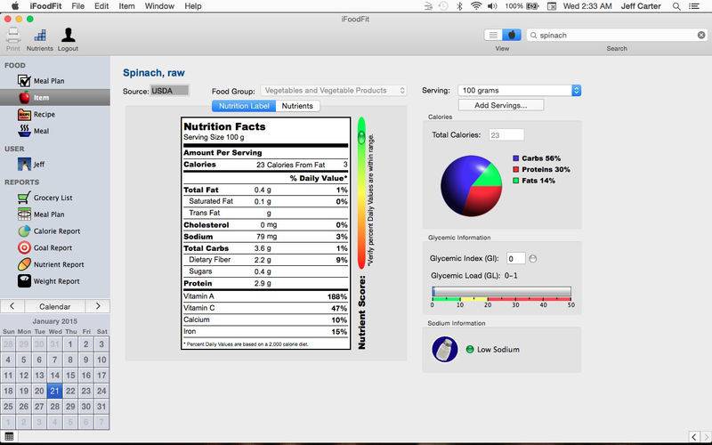712x445 pixels.
Task: Go to next month in calendar
Action: pos(98,306)
